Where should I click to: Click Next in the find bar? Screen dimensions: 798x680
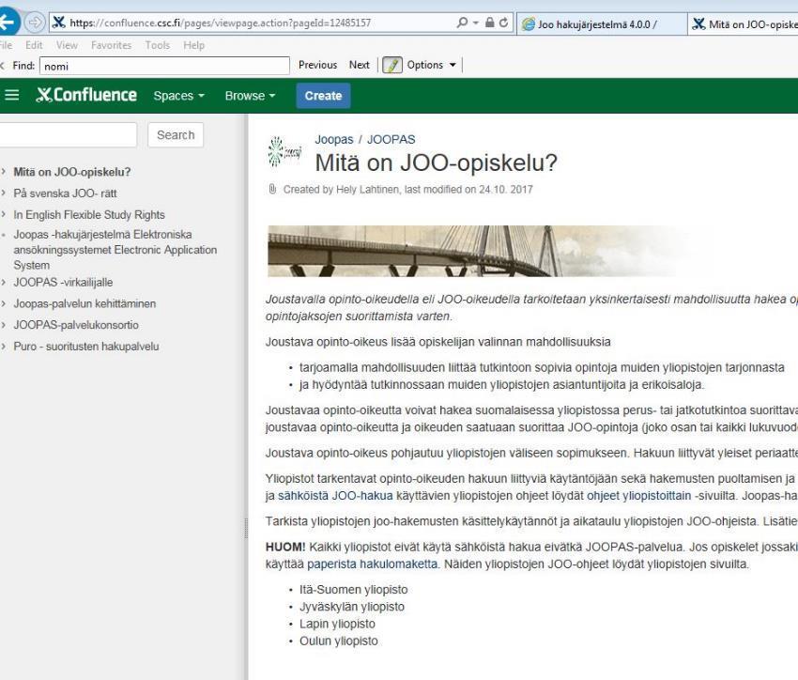point(360,65)
